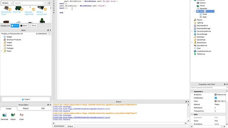Open the toolbox filter options icon
228x128 pixels.
[x=49, y=3]
